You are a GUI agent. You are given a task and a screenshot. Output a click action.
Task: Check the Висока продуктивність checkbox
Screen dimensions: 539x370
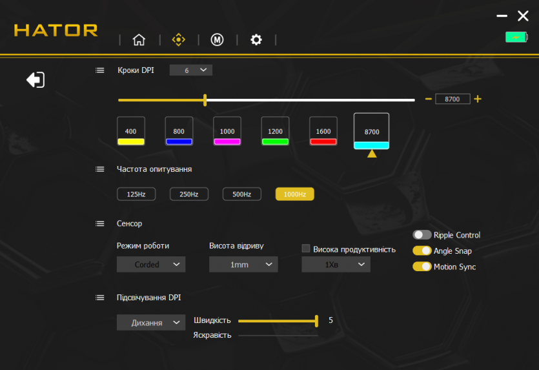[307, 249]
